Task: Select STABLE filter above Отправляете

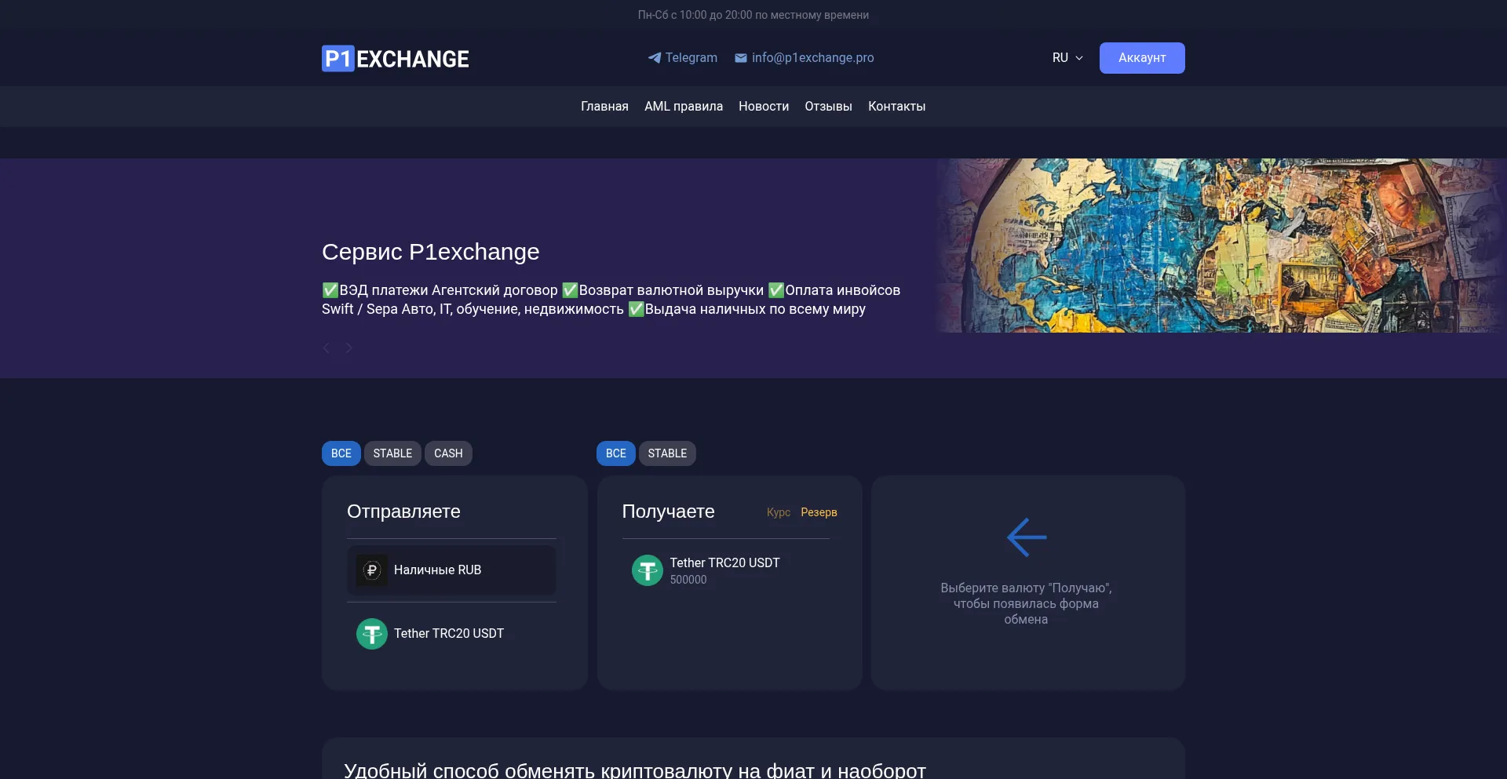Action: pos(392,453)
